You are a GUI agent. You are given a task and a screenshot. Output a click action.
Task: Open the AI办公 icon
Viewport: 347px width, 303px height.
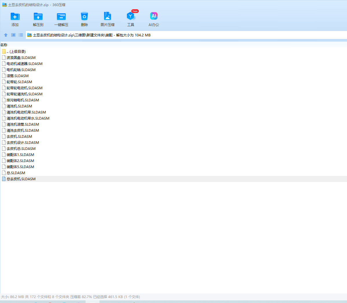[x=154, y=16]
